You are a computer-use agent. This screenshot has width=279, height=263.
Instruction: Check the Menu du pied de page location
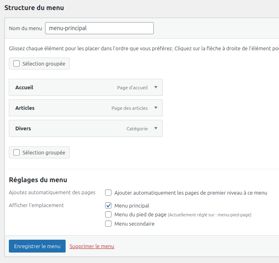click(108, 214)
